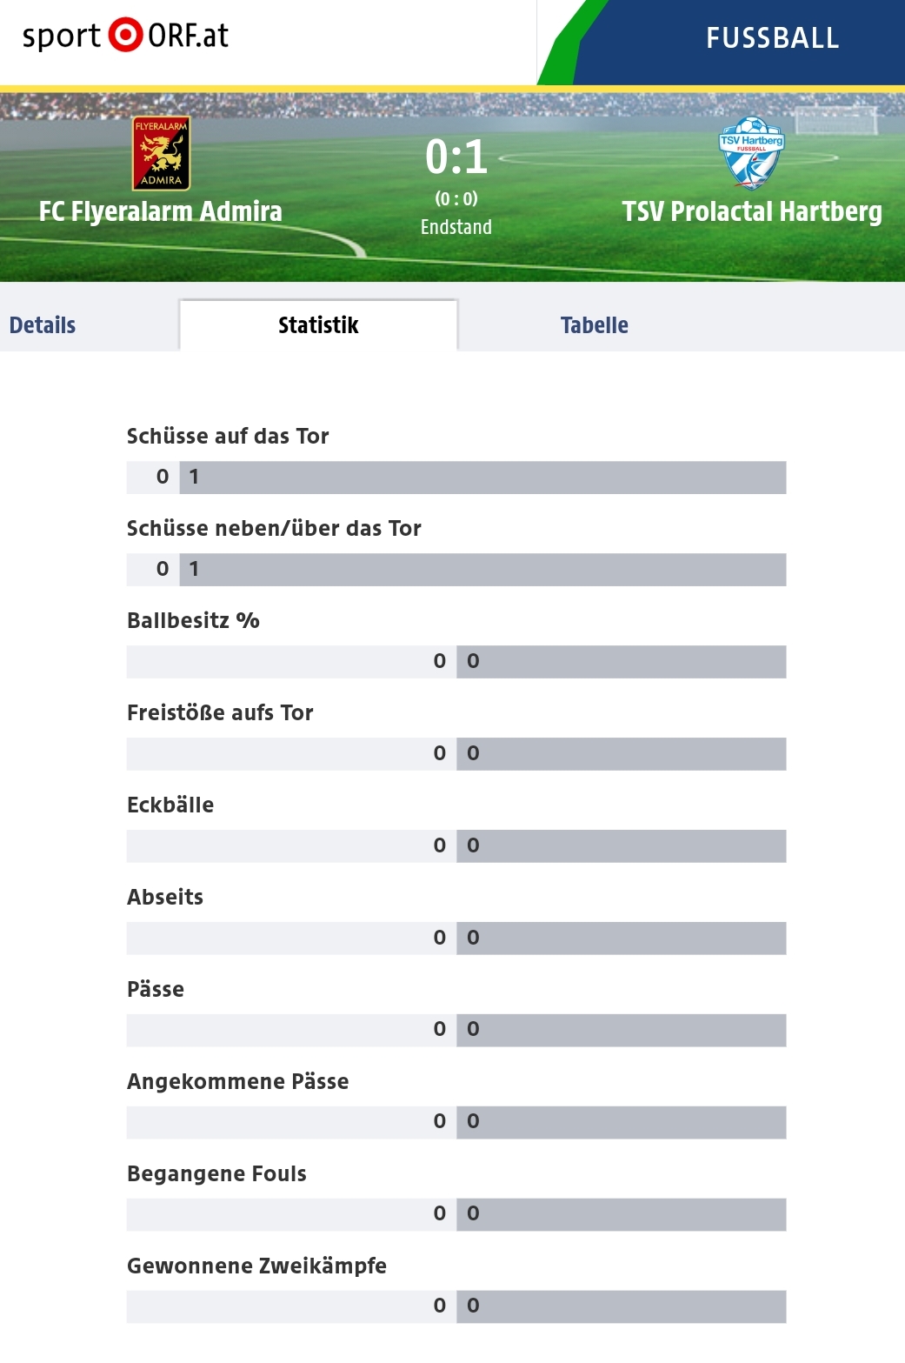Click the FC Flyeralarm Admira club crest
Image resolution: width=905 pixels, height=1363 pixels.
(x=161, y=154)
